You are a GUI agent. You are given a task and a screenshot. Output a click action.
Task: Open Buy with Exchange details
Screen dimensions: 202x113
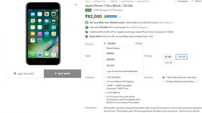click(x=137, y=27)
